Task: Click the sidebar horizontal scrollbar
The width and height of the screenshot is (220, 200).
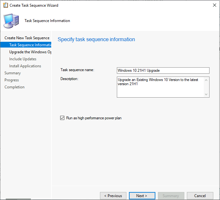Action: (18, 199)
